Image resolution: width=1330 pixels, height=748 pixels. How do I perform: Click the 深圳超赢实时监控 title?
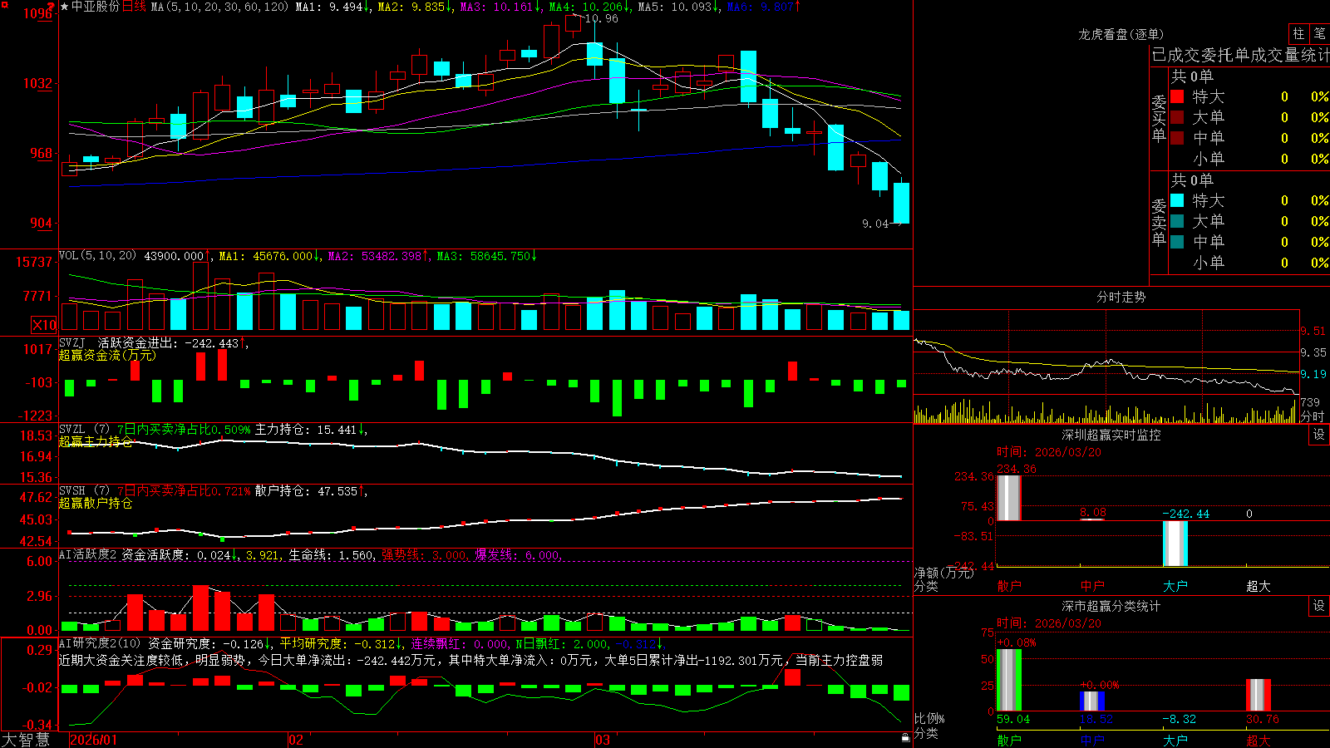1111,435
